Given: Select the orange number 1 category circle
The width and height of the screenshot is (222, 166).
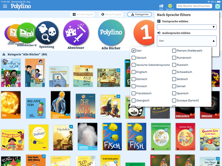Looking at the screenshot, I should [144, 32].
